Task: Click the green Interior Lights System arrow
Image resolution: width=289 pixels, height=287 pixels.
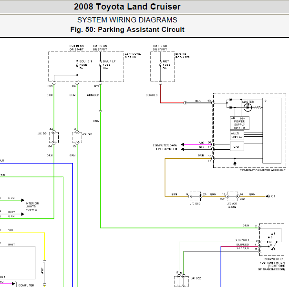Action: click(22, 200)
